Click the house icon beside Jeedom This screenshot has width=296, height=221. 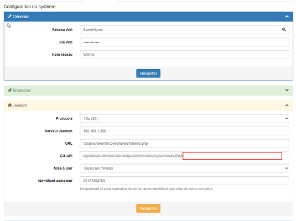(x=9, y=106)
